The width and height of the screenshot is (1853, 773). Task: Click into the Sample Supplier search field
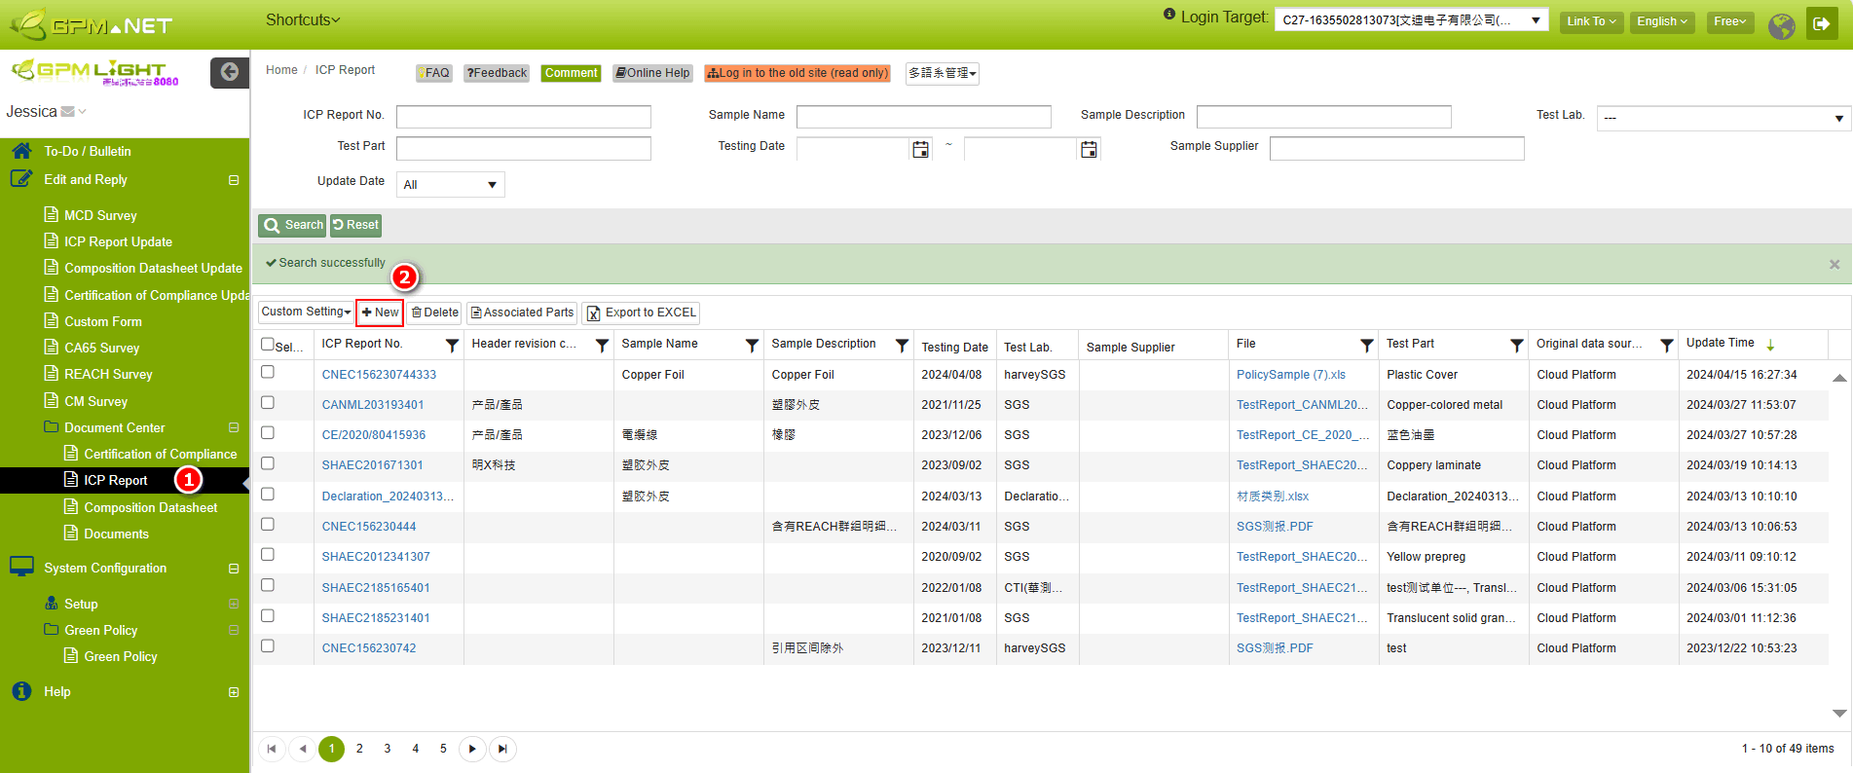pyautogui.click(x=1397, y=148)
